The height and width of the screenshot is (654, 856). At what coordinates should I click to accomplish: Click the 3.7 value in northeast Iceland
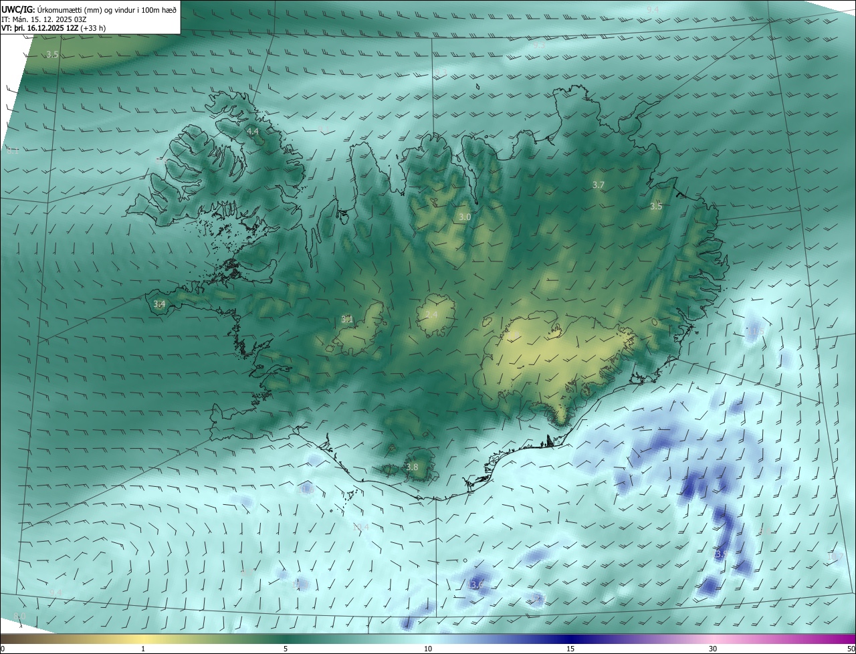click(x=599, y=185)
